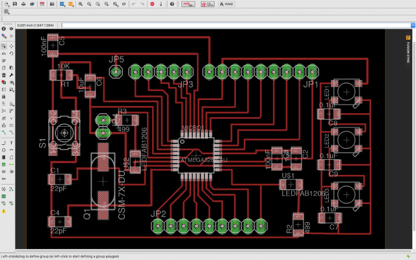This screenshot has width=416, height=260.
Task: Select the Delete trash can tool
Action: click(4, 75)
